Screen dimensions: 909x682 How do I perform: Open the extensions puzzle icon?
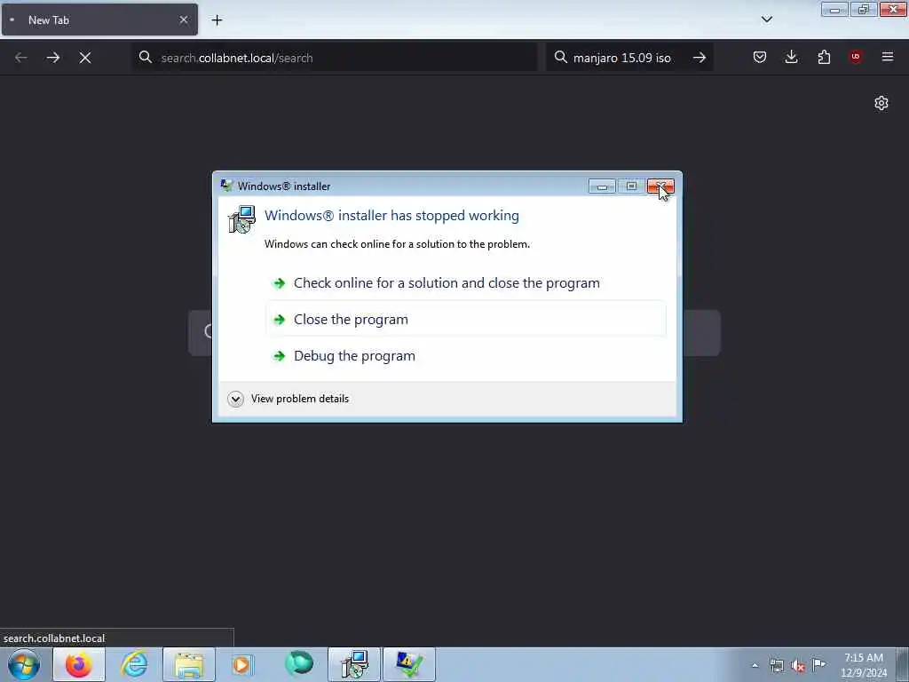coord(824,57)
